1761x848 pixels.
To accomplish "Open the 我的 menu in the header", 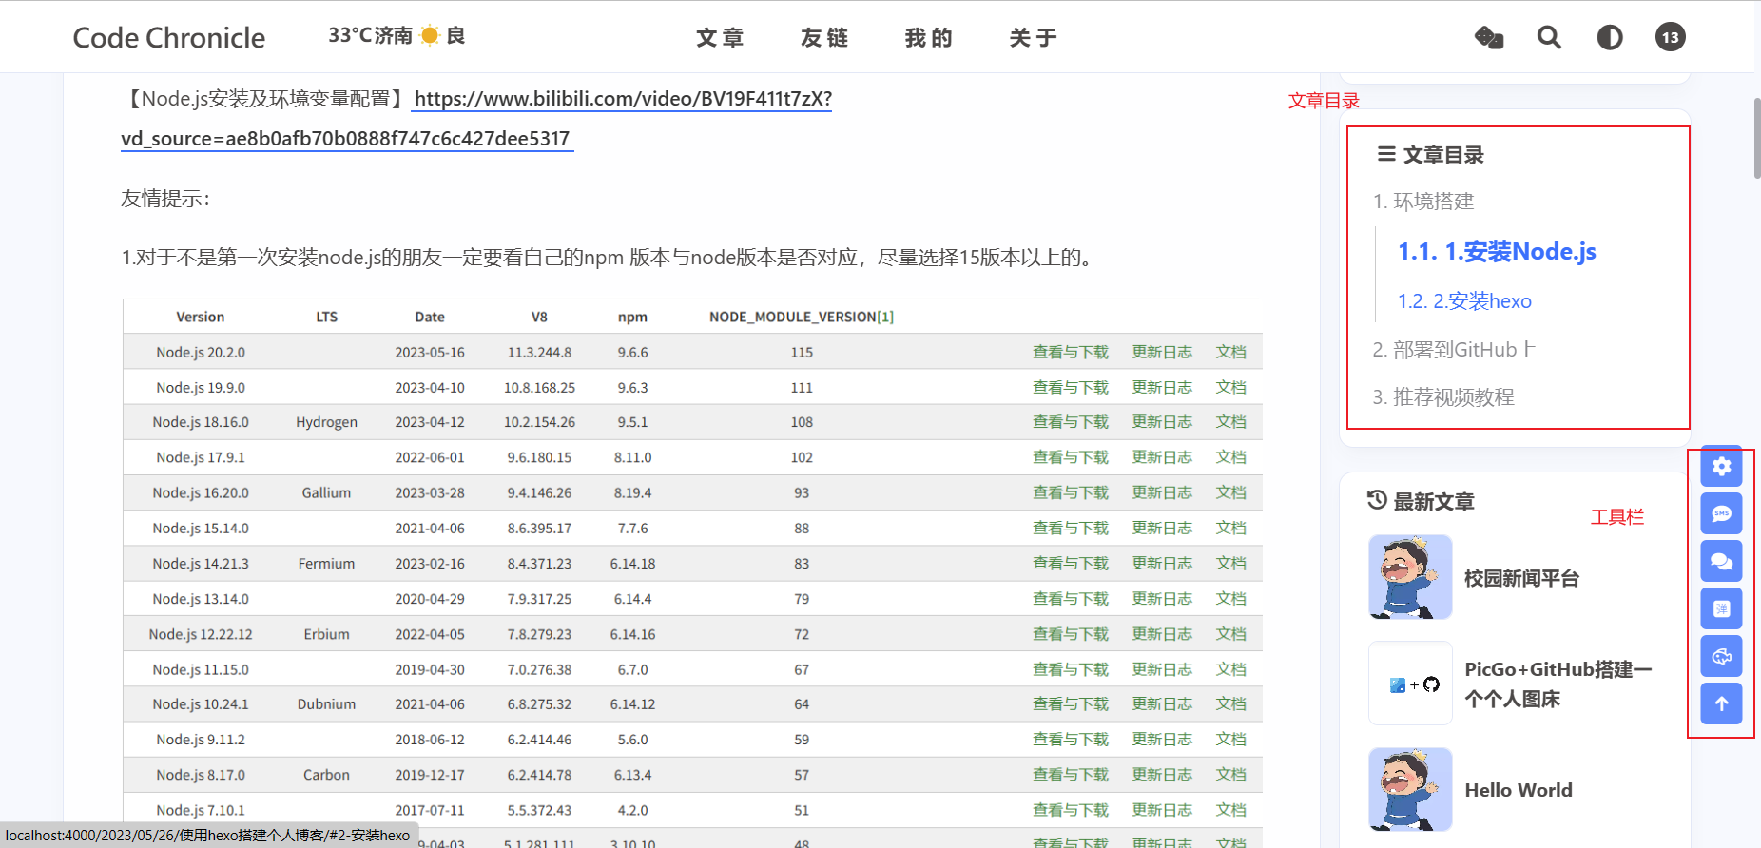I will [929, 38].
